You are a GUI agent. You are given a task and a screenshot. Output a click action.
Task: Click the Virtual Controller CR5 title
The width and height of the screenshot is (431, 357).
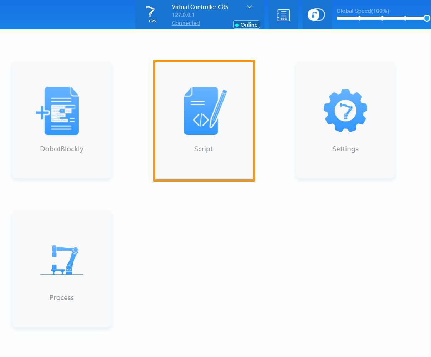(200, 7)
